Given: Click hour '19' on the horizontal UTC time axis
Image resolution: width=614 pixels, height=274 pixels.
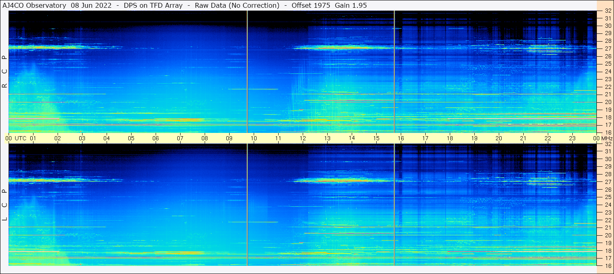Looking at the screenshot, I should 474,138.
